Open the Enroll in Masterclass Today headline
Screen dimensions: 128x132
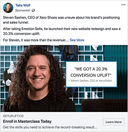pos(27,121)
